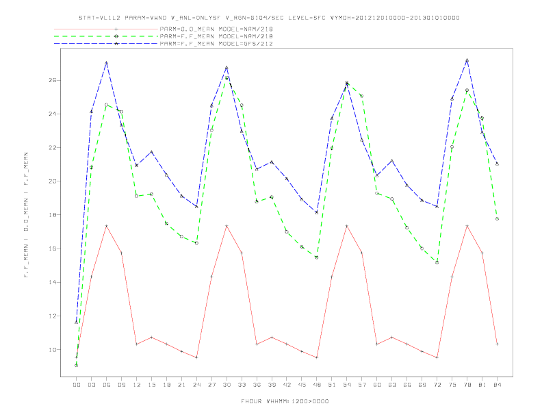Screen dimensions: 542x419
Task: Click x-axis tick label 15
Action: coord(151,385)
